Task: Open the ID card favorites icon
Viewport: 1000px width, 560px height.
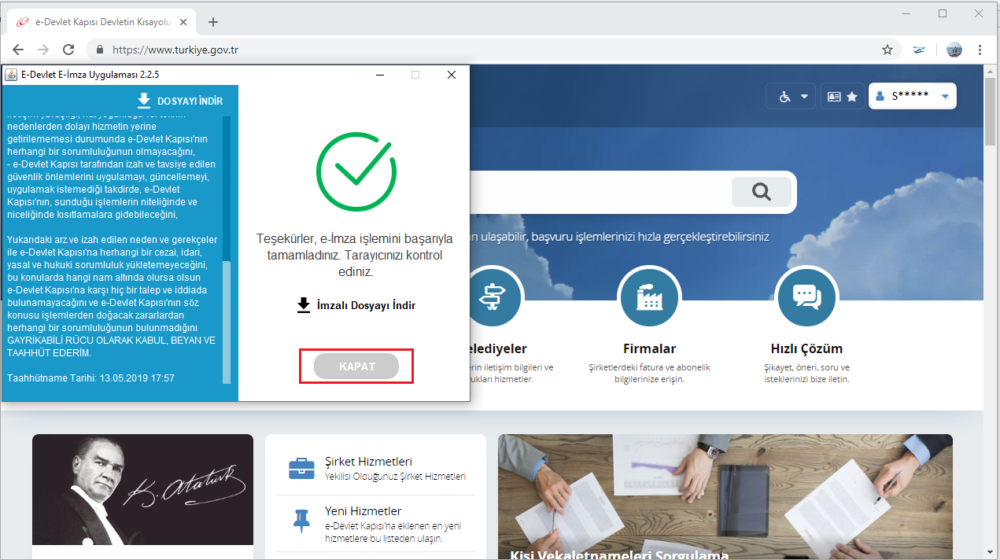Action: click(x=843, y=97)
